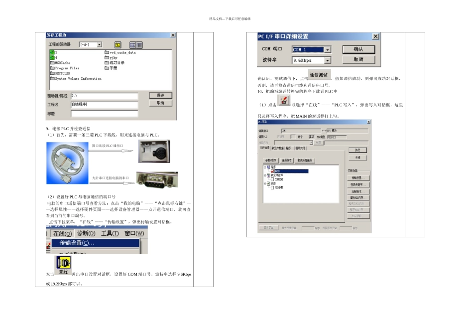Click the up-one-level folder icon

click(x=118, y=45)
